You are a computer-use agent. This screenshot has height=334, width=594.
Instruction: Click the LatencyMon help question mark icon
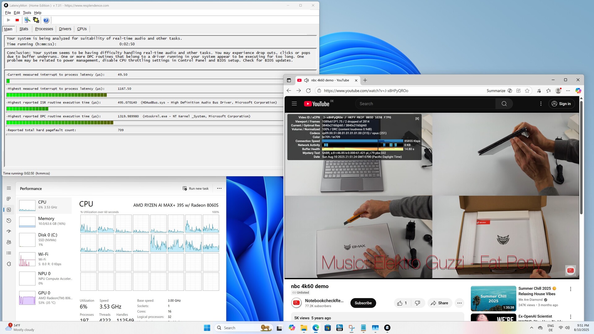[x=46, y=20]
